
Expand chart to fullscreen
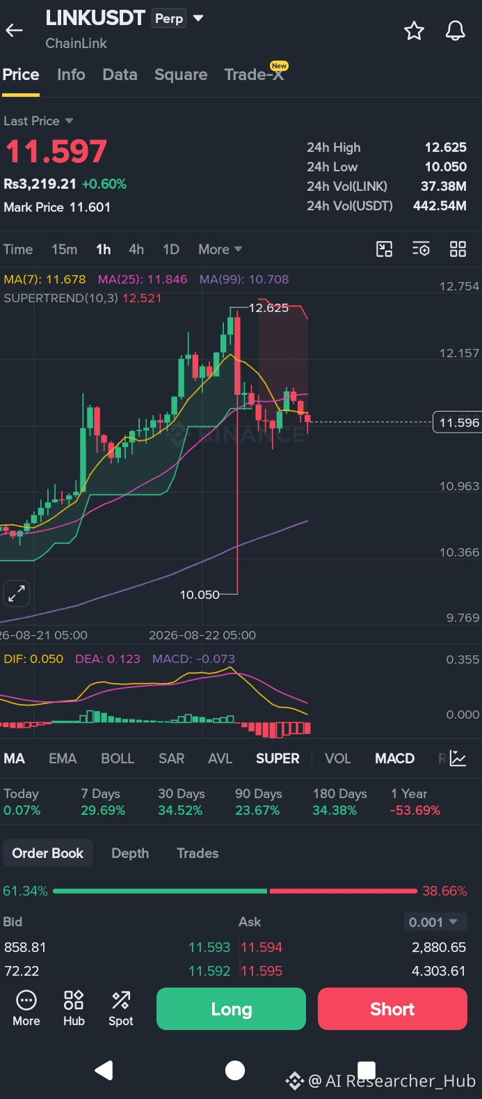pos(17,593)
